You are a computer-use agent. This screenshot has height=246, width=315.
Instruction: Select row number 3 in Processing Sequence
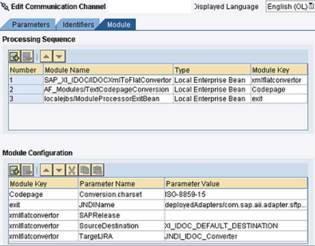(26, 99)
